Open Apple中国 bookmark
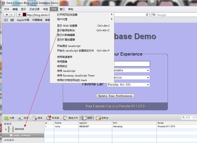 (x=23, y=20)
